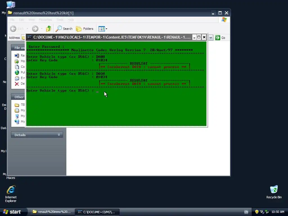This screenshot has height=216, width=288.
Task: Click the publish to Web globe icon
Action: pyautogui.click(x=17, y=73)
